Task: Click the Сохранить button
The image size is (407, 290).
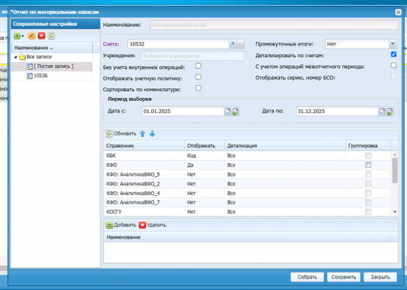Action: [x=344, y=277]
